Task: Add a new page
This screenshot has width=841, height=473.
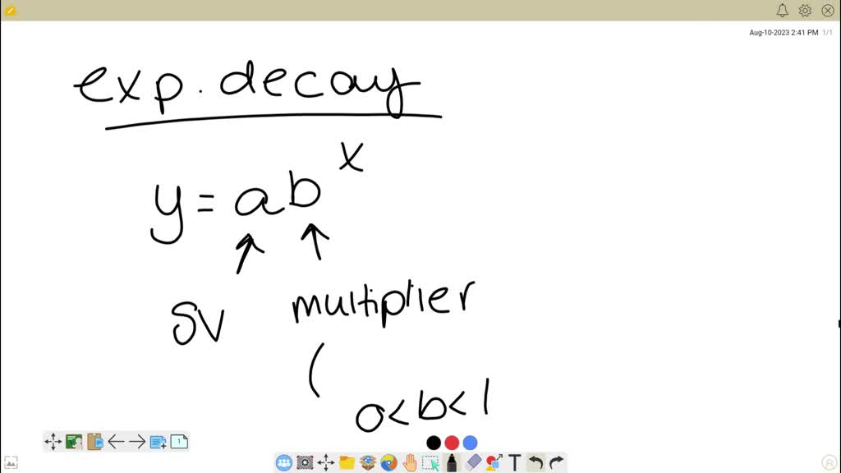Action: tap(156, 441)
